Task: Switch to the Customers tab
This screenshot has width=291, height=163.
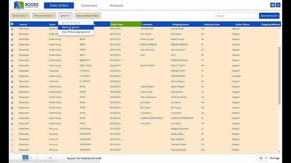Action: coord(89,5)
